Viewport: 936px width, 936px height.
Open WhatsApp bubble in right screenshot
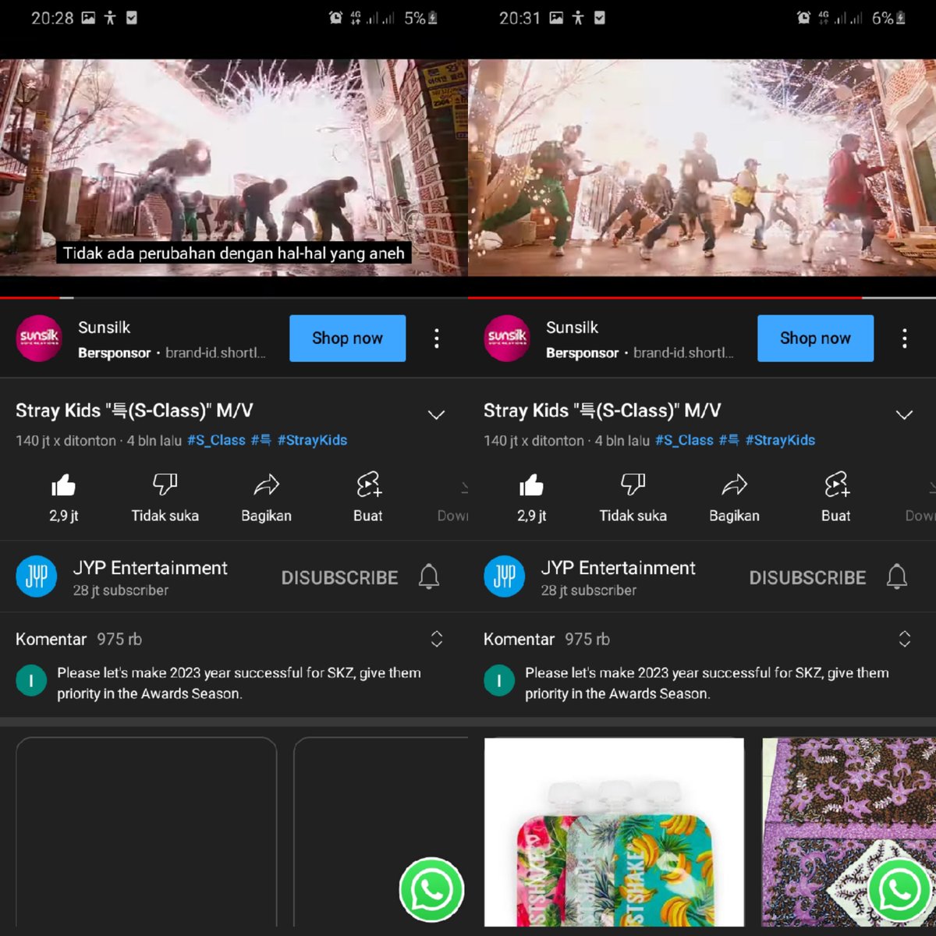pyautogui.click(x=900, y=890)
